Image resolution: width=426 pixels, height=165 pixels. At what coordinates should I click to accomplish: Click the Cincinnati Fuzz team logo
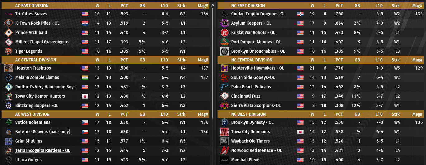click(224, 96)
